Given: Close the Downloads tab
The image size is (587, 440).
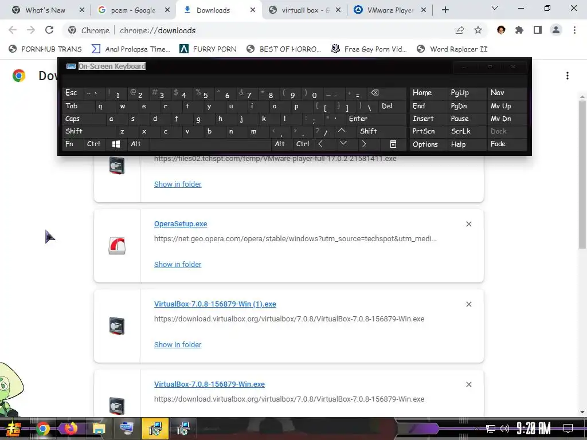Looking at the screenshot, I should tap(253, 10).
